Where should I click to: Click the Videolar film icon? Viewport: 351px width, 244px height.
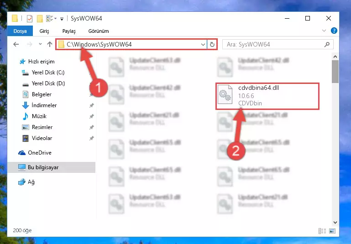click(x=26, y=138)
